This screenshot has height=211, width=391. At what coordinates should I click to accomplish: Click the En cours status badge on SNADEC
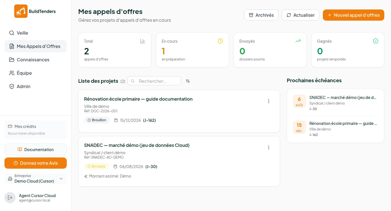point(96,166)
